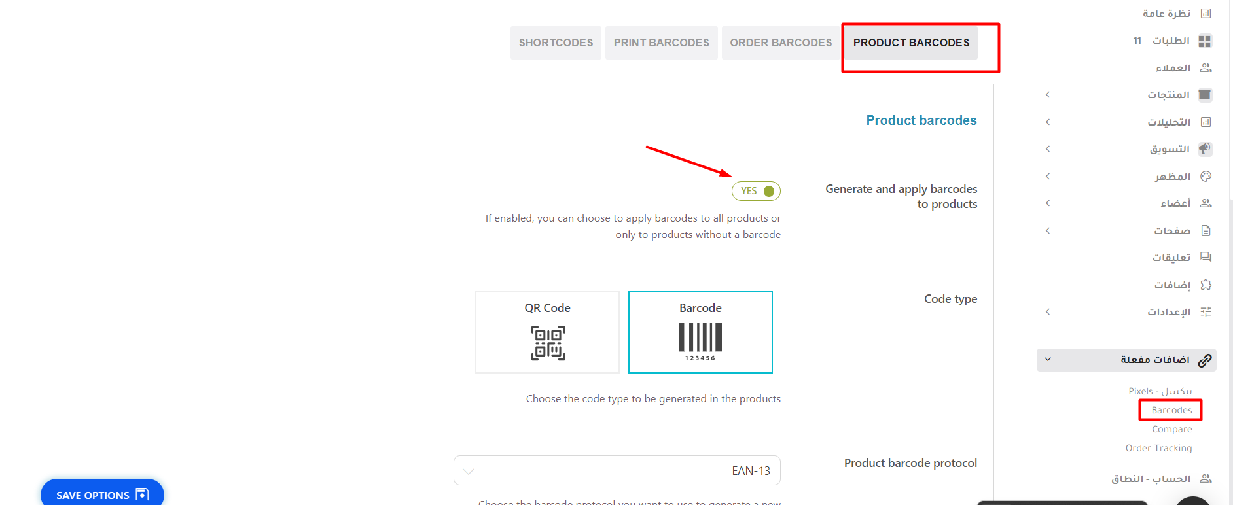
Task: Switch to the ORDER BARCODES tab
Action: point(781,43)
